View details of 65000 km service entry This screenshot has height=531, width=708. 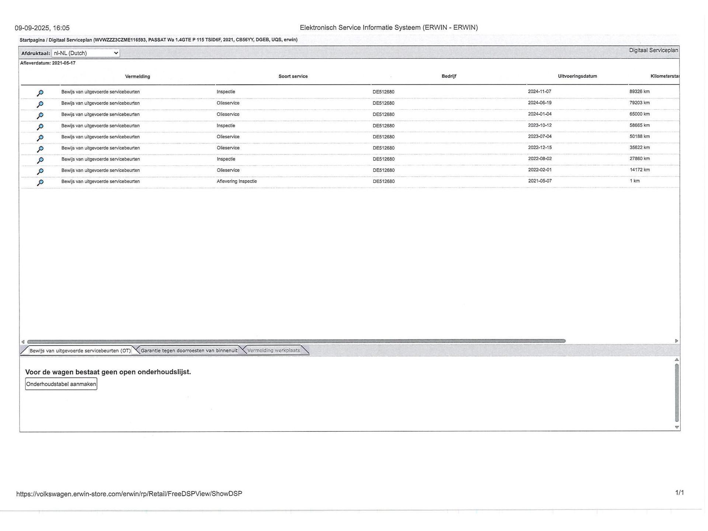40,115
